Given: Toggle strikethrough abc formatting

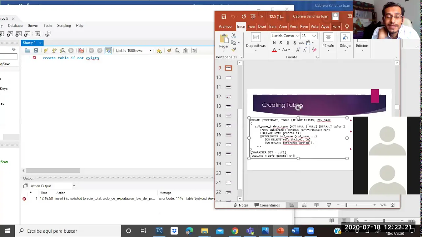Looking at the screenshot, I should point(301,43).
